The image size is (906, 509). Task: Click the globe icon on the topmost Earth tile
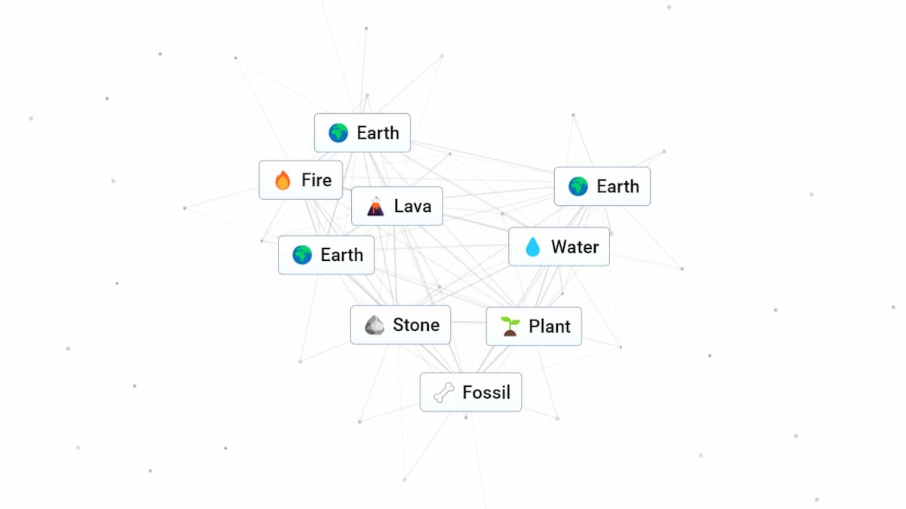click(338, 133)
